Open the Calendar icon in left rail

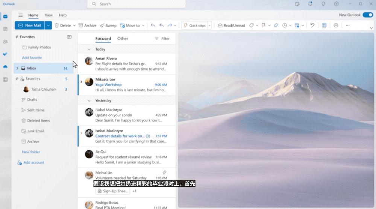tap(5, 29)
